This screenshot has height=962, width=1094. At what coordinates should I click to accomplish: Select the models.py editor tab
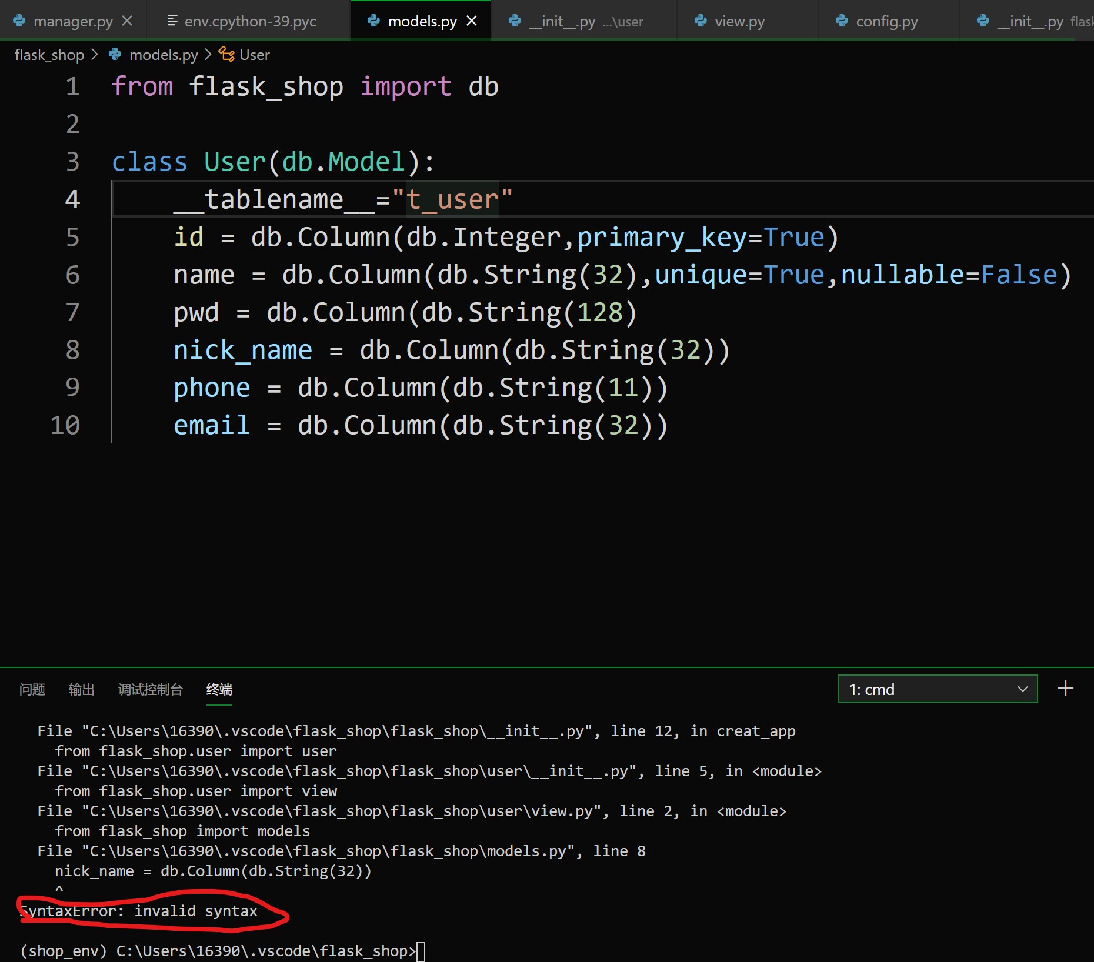pos(421,21)
